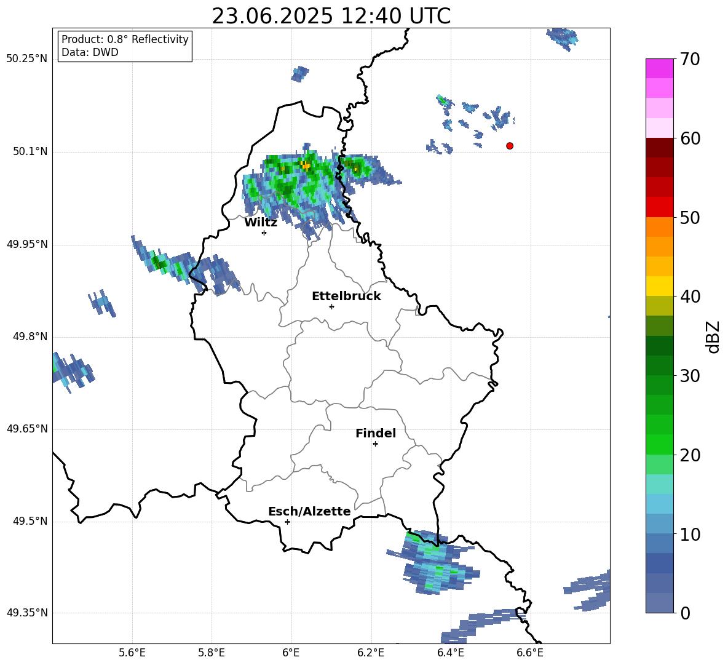Click the colorbar value 50
The height and width of the screenshot is (665, 728).
pyautogui.click(x=690, y=217)
